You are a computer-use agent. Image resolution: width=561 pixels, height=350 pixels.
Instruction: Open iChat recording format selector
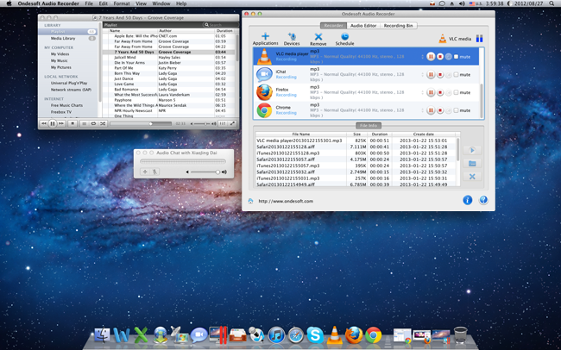421,75
